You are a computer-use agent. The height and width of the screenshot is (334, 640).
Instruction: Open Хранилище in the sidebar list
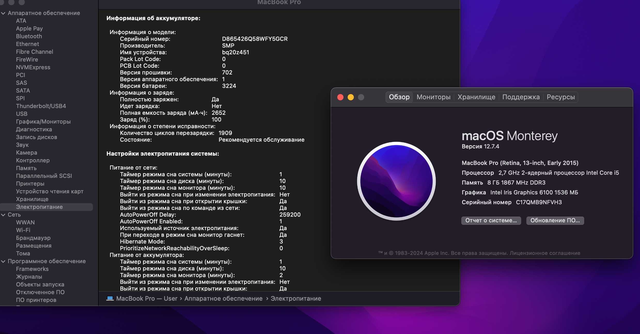point(32,199)
